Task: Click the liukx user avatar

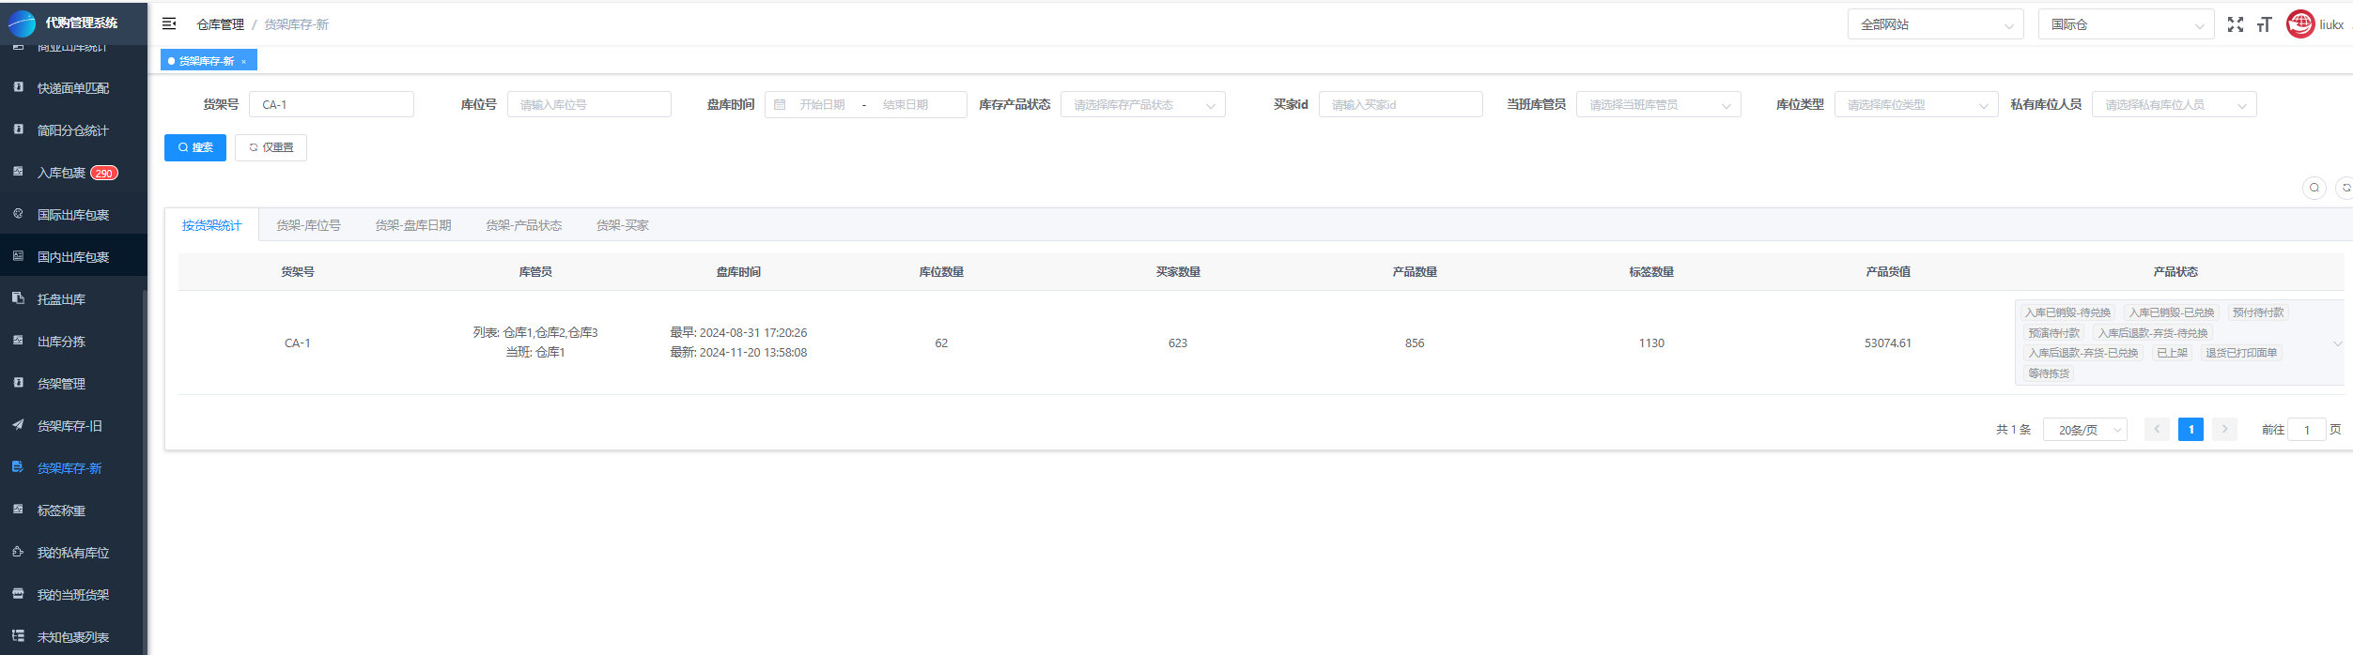Action: click(2300, 24)
